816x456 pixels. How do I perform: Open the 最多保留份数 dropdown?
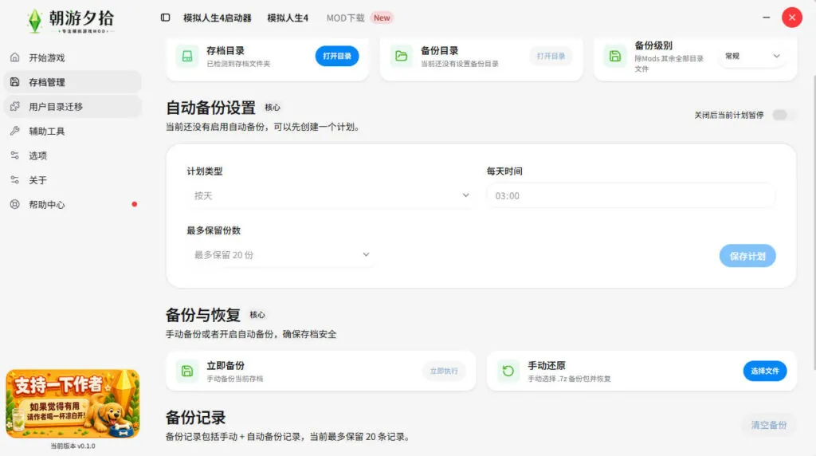(x=280, y=254)
